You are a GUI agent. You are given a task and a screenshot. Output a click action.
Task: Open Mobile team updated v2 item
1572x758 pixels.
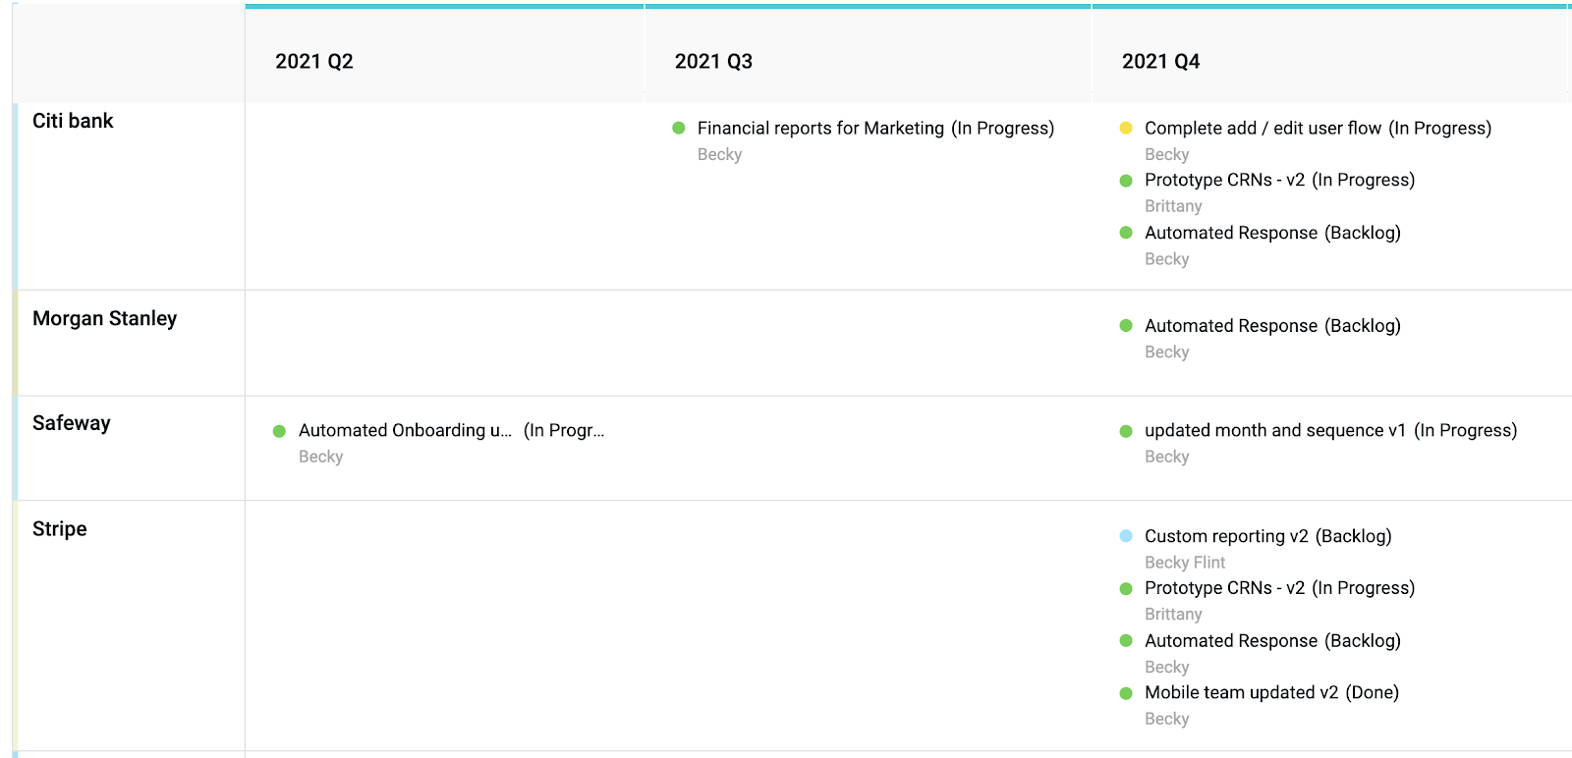(1271, 692)
